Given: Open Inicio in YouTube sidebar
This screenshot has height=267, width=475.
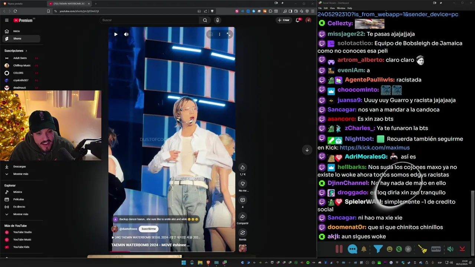Looking at the screenshot, I should [x=21, y=31].
